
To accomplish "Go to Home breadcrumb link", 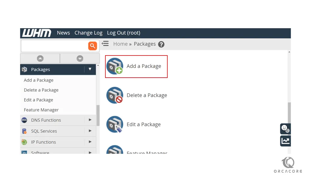I will click(120, 44).
